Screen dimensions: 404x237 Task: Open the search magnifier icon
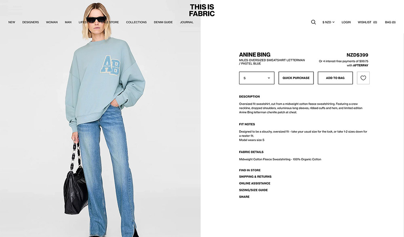click(314, 22)
